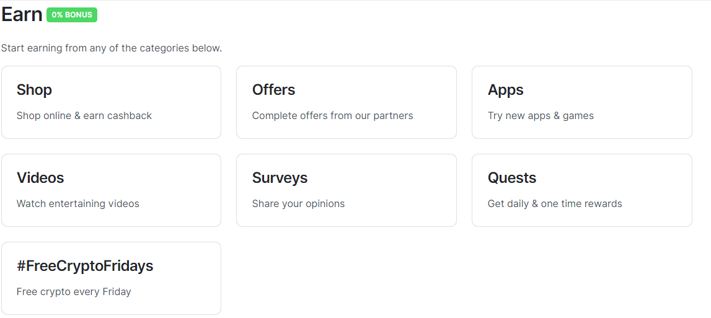Click the "Watch entertaining videos" description
Viewport: 711px width, 318px height.
78,203
